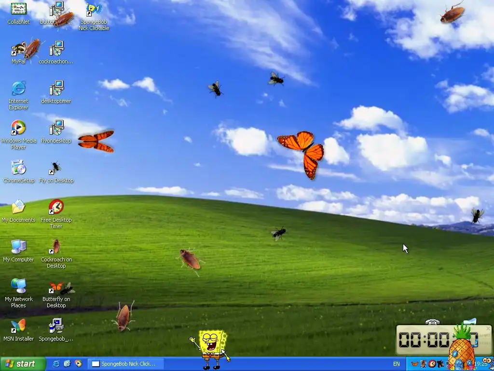
Task: Open My Computer
Action: (x=19, y=251)
